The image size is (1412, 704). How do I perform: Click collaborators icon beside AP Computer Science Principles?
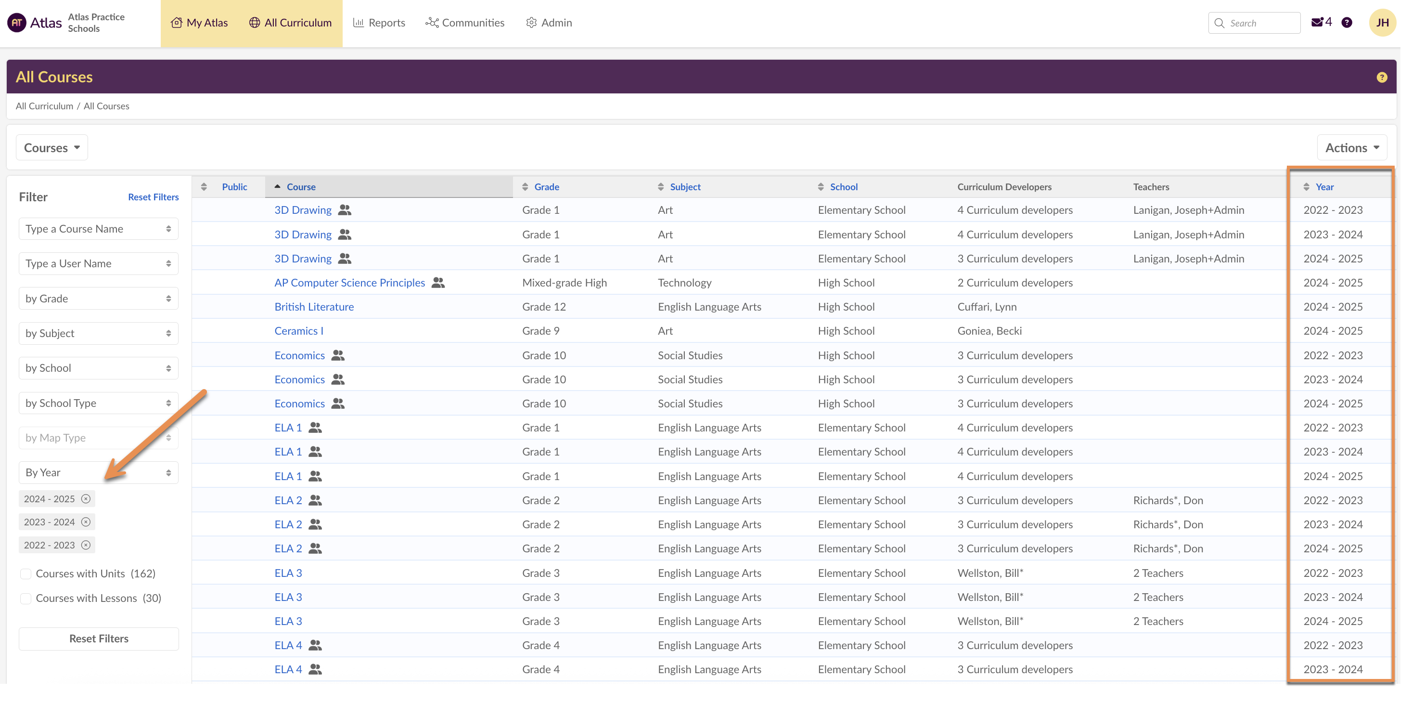[438, 283]
